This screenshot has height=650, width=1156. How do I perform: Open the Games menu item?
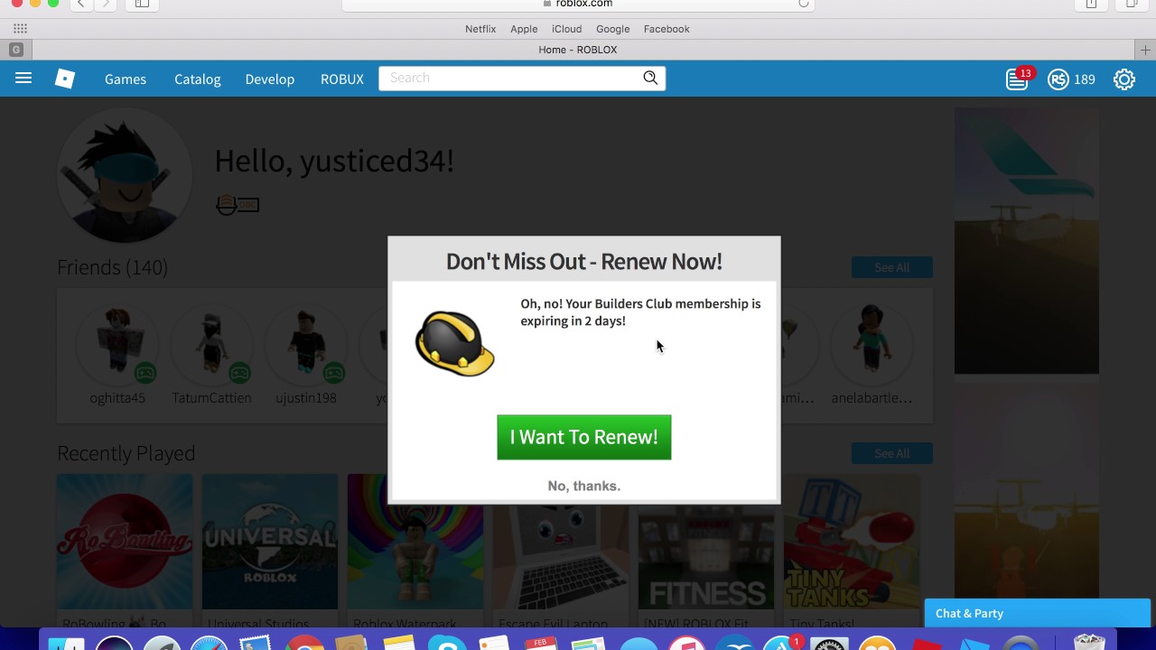(x=126, y=79)
